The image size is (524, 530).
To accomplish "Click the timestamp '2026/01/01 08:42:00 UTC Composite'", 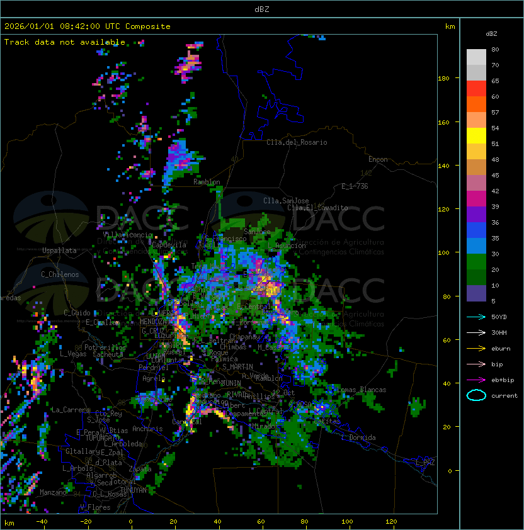I will point(88,26).
